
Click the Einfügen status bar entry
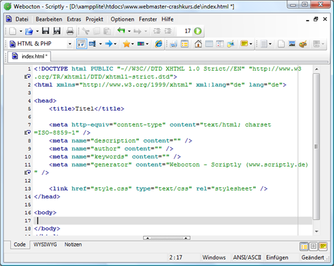point(277,257)
